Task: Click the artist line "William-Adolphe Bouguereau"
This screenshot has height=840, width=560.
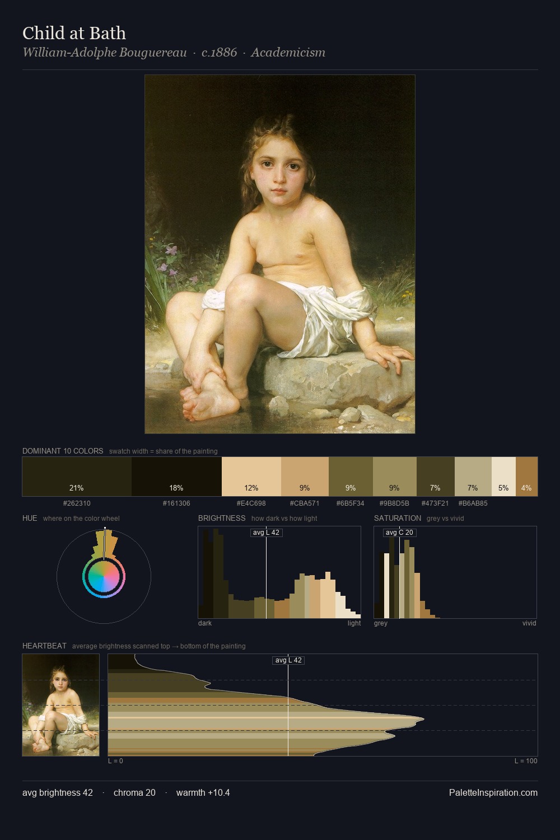Action: click(104, 53)
